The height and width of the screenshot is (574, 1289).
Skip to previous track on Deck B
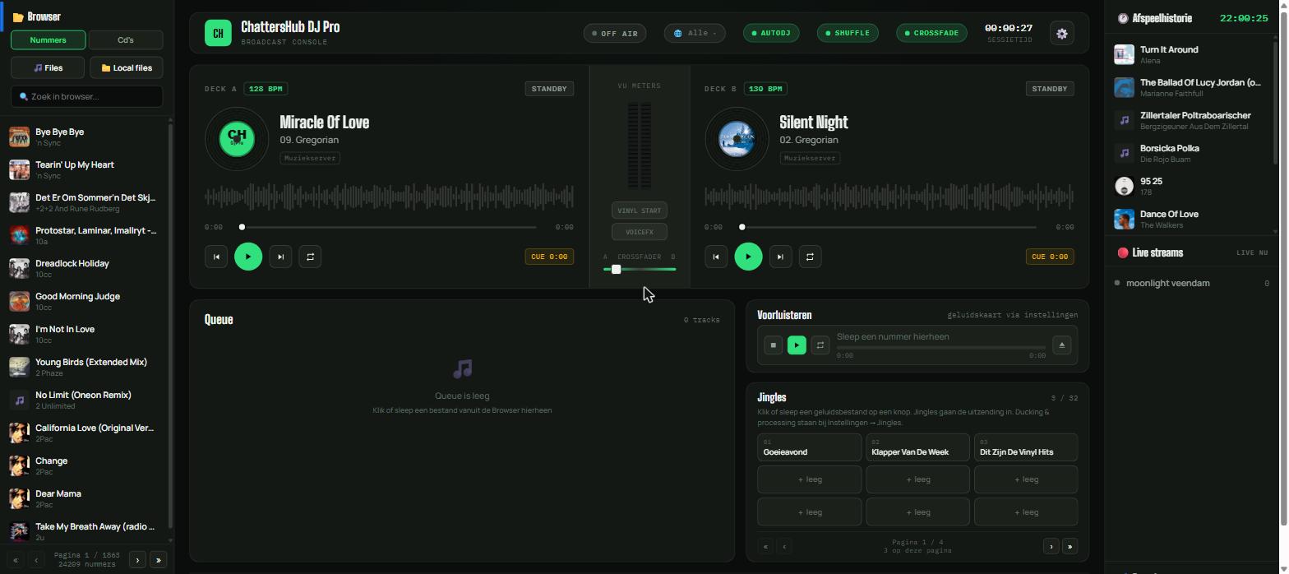(x=716, y=257)
